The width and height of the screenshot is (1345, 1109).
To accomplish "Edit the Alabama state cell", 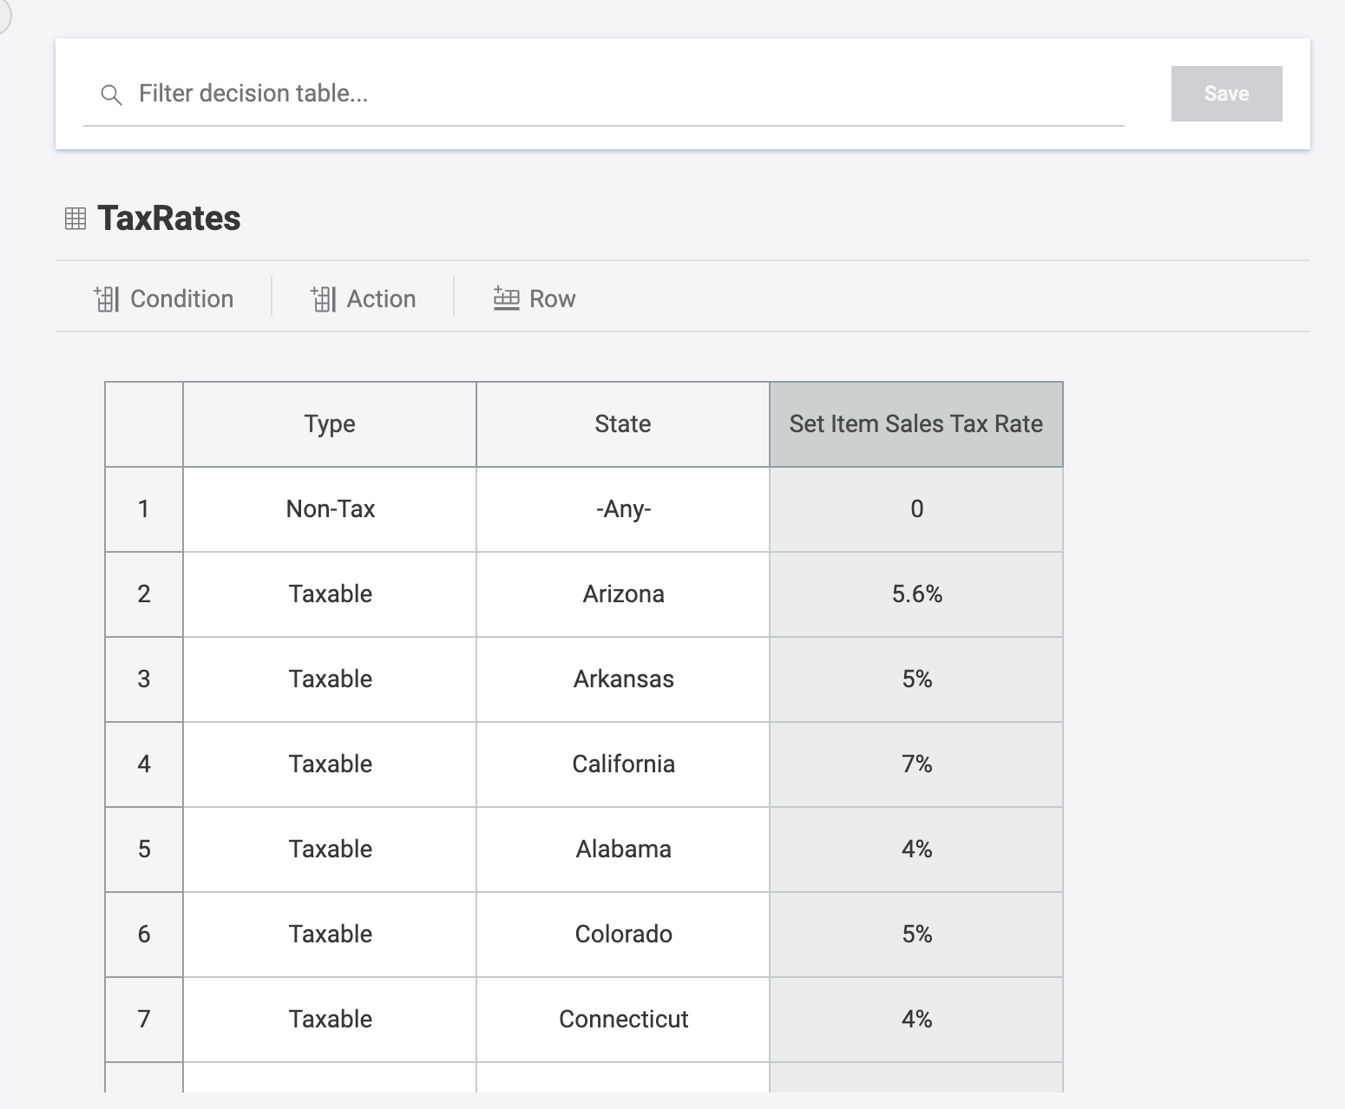I will [x=623, y=850].
